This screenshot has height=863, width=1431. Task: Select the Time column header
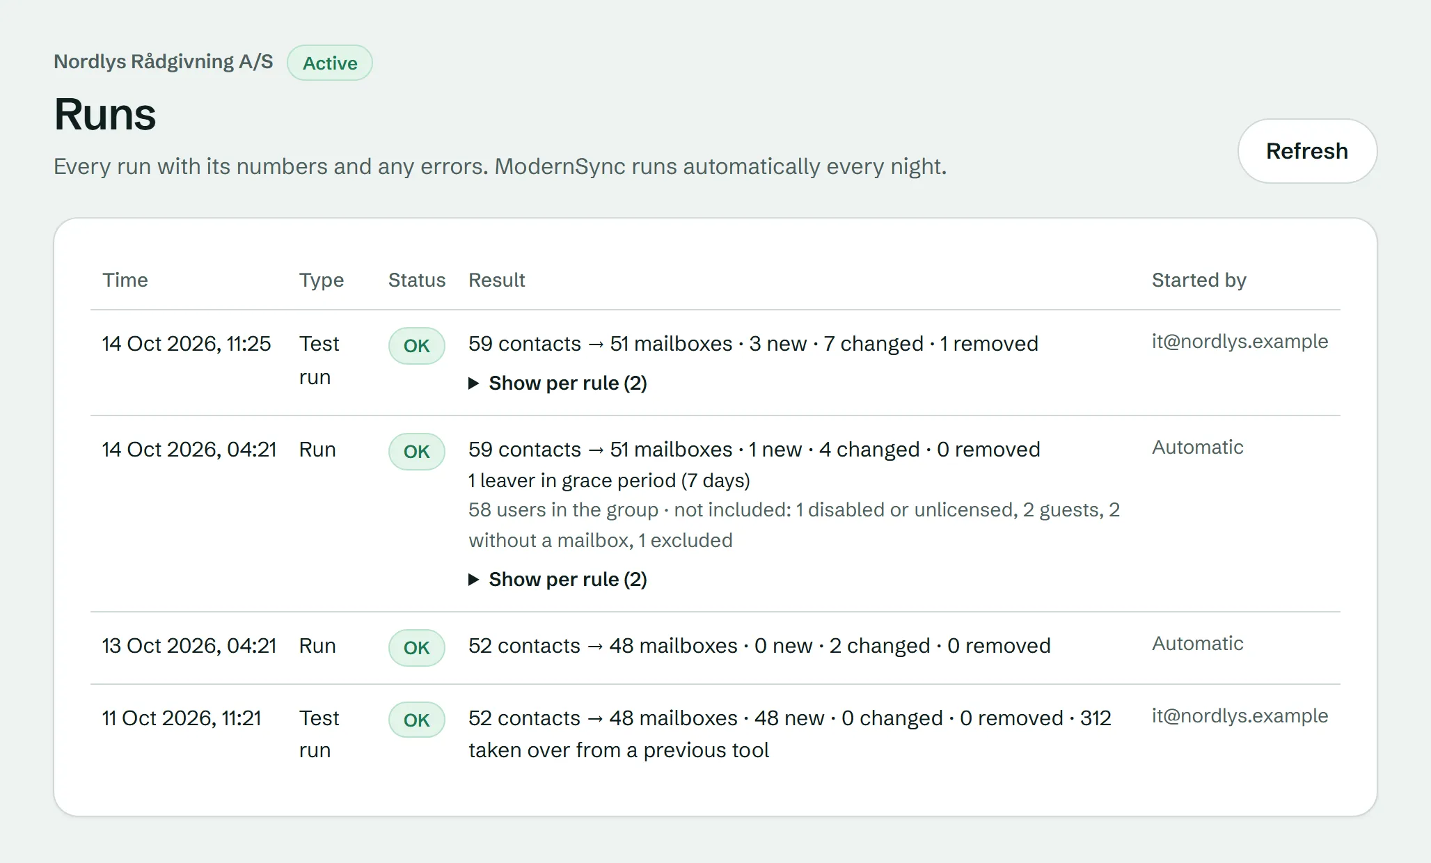pos(125,280)
